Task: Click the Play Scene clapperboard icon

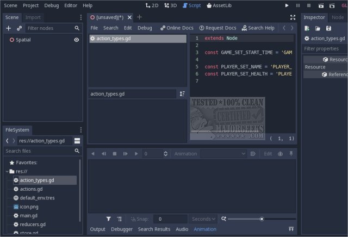Action: (320, 5)
